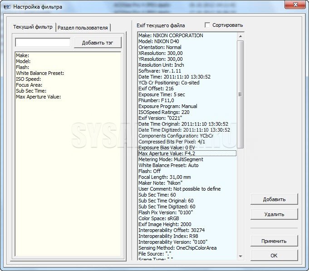Select Focal Length: 31,00 mm entry

tap(164, 177)
